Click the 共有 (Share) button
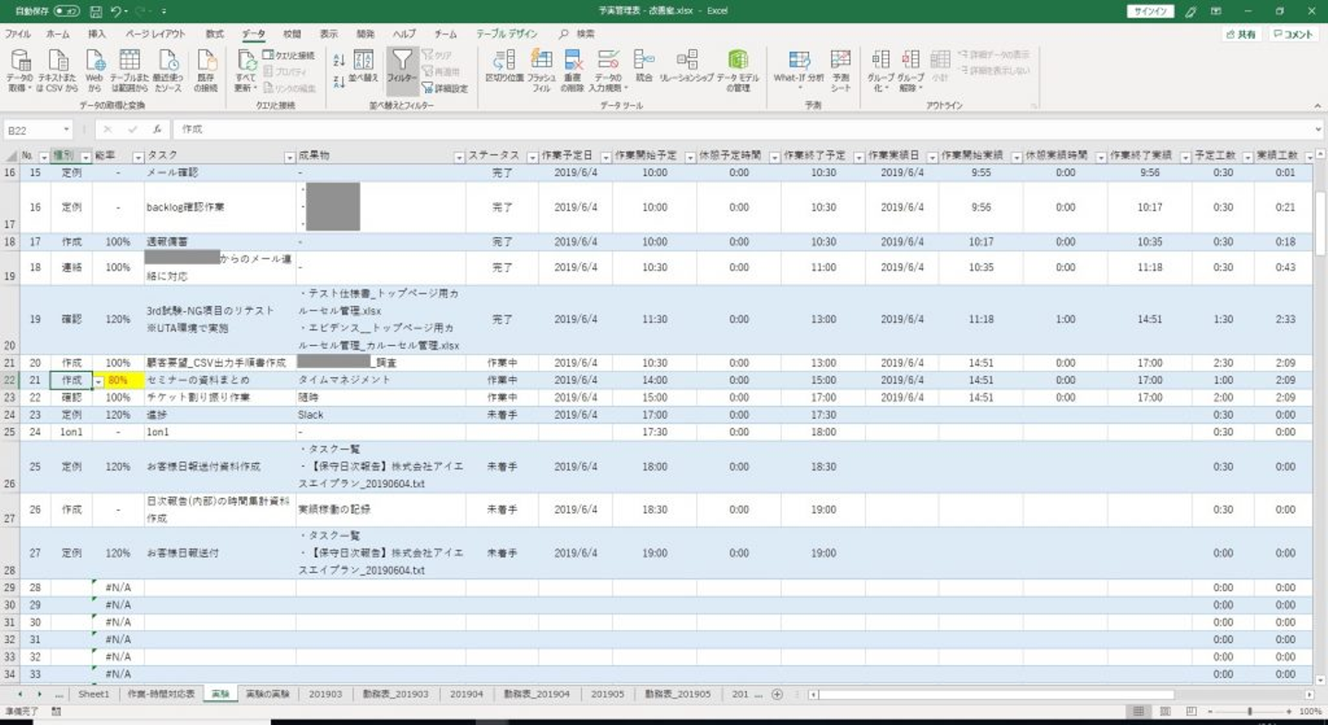 (1241, 34)
